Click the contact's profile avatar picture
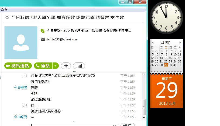Image resolution: width=220 pixels, height=126 pixels. click(x=21, y=43)
